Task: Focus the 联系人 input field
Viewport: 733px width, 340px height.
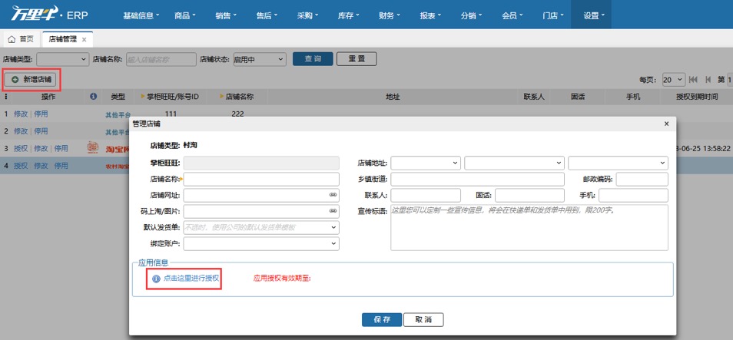Action: pos(426,195)
